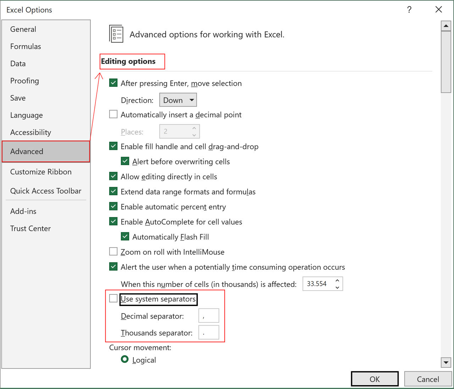Open the General options category

[x=23, y=29]
